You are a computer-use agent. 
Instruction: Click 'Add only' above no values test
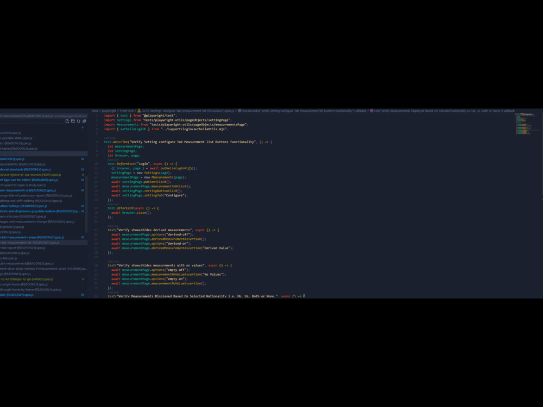(x=113, y=262)
